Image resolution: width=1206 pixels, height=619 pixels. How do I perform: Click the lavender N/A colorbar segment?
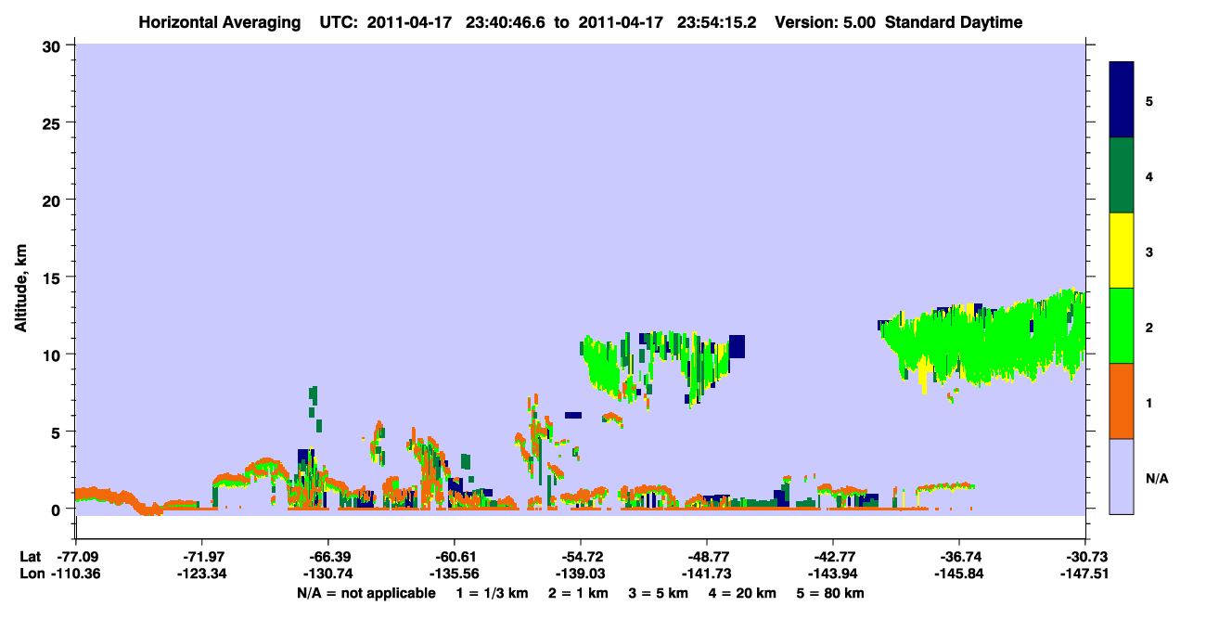[x=1122, y=476]
